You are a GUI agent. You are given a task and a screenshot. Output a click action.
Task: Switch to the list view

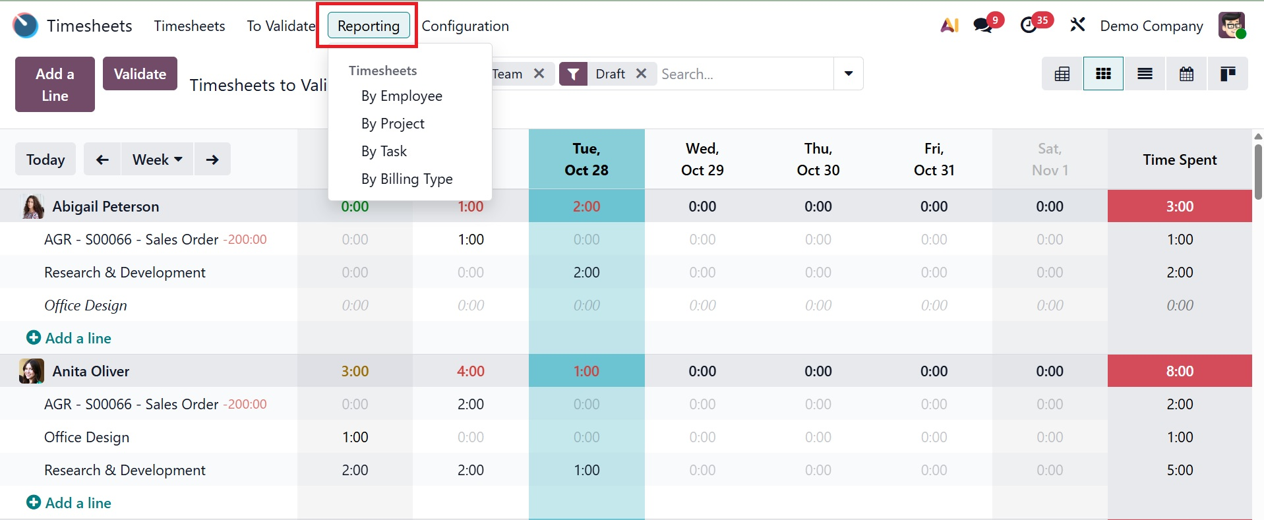point(1145,74)
